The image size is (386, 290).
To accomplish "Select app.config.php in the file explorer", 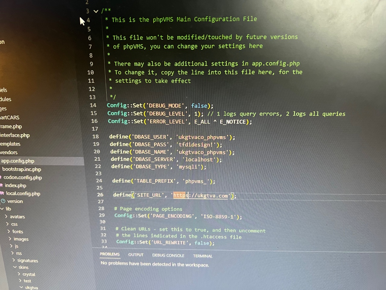I will [17, 161].
